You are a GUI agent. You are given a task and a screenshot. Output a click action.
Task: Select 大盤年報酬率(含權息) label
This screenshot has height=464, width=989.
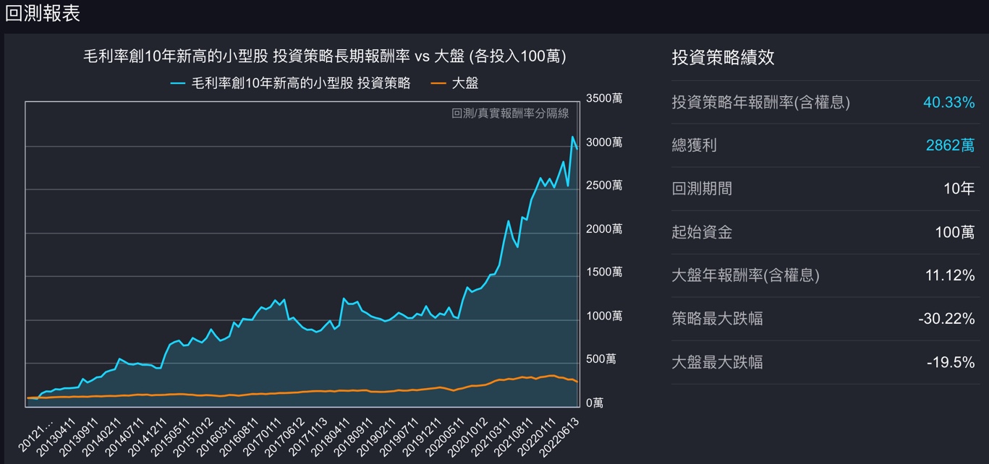745,275
